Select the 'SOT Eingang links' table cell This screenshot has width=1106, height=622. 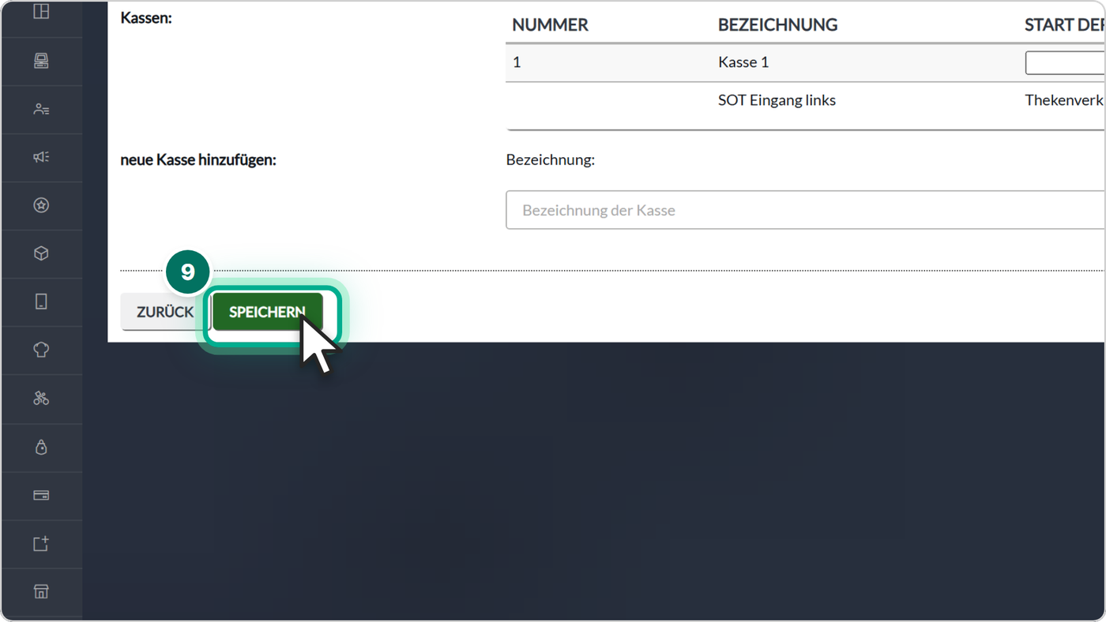pyautogui.click(x=777, y=100)
